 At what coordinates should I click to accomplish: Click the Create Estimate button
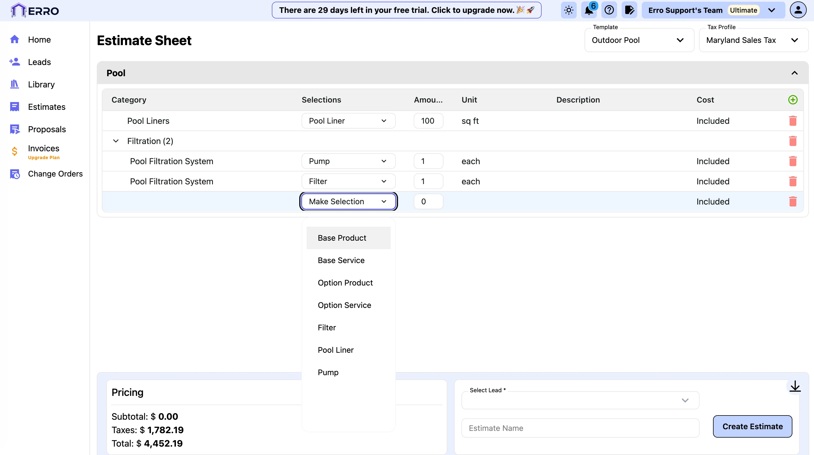752,426
